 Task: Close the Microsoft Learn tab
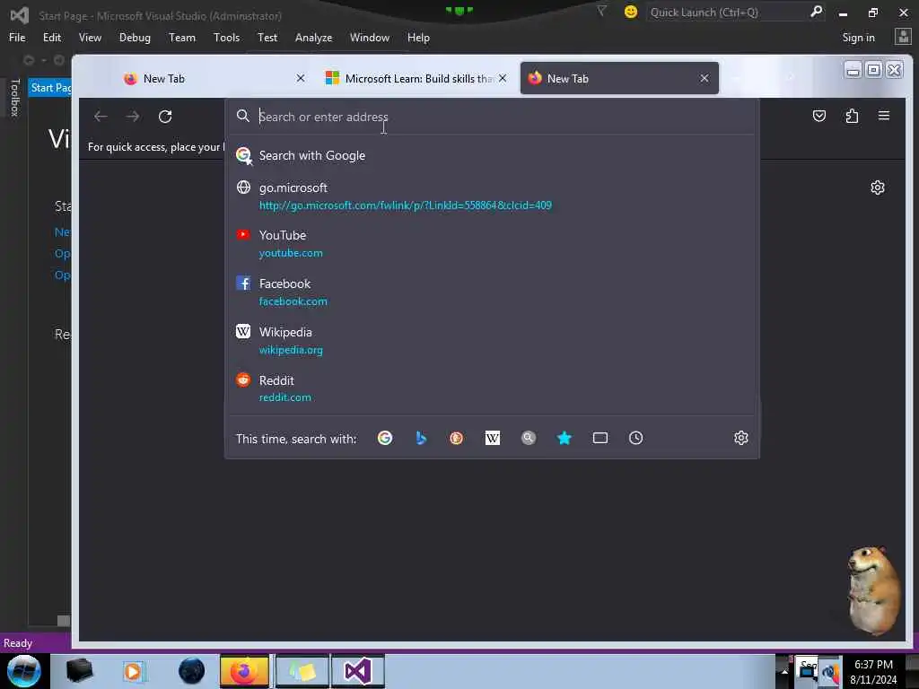pyautogui.click(x=503, y=78)
